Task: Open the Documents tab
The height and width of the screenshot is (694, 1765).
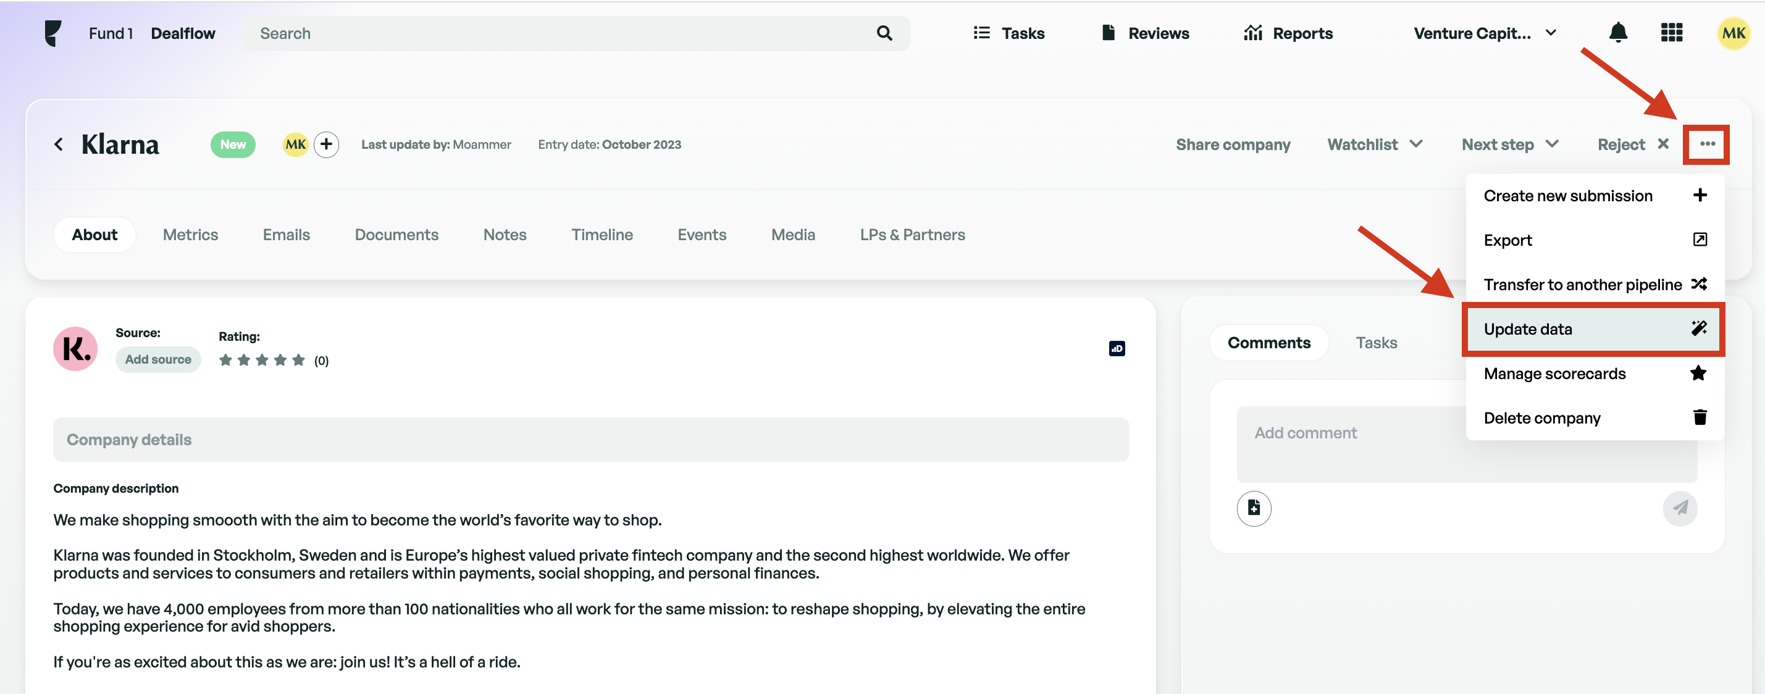Action: point(396,234)
